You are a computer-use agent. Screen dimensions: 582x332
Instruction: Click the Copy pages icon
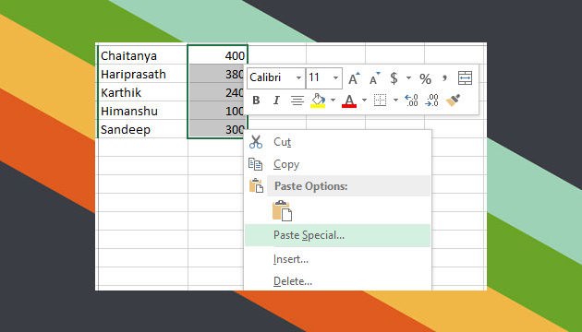[255, 164]
